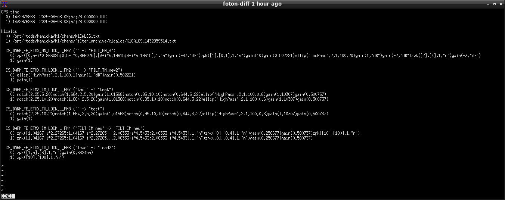Click the ETMX_TM_LOCK_L_FM7 test header
Viewport: 505px width, 200px height.
[x=59, y=90]
